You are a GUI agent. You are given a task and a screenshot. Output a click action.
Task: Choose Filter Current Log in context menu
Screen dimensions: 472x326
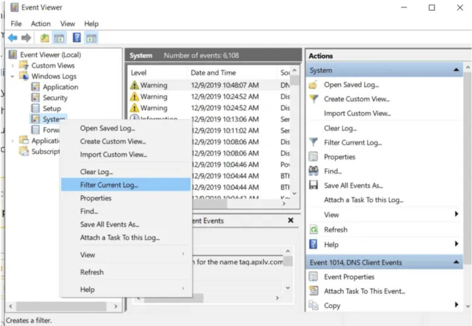pos(109,185)
